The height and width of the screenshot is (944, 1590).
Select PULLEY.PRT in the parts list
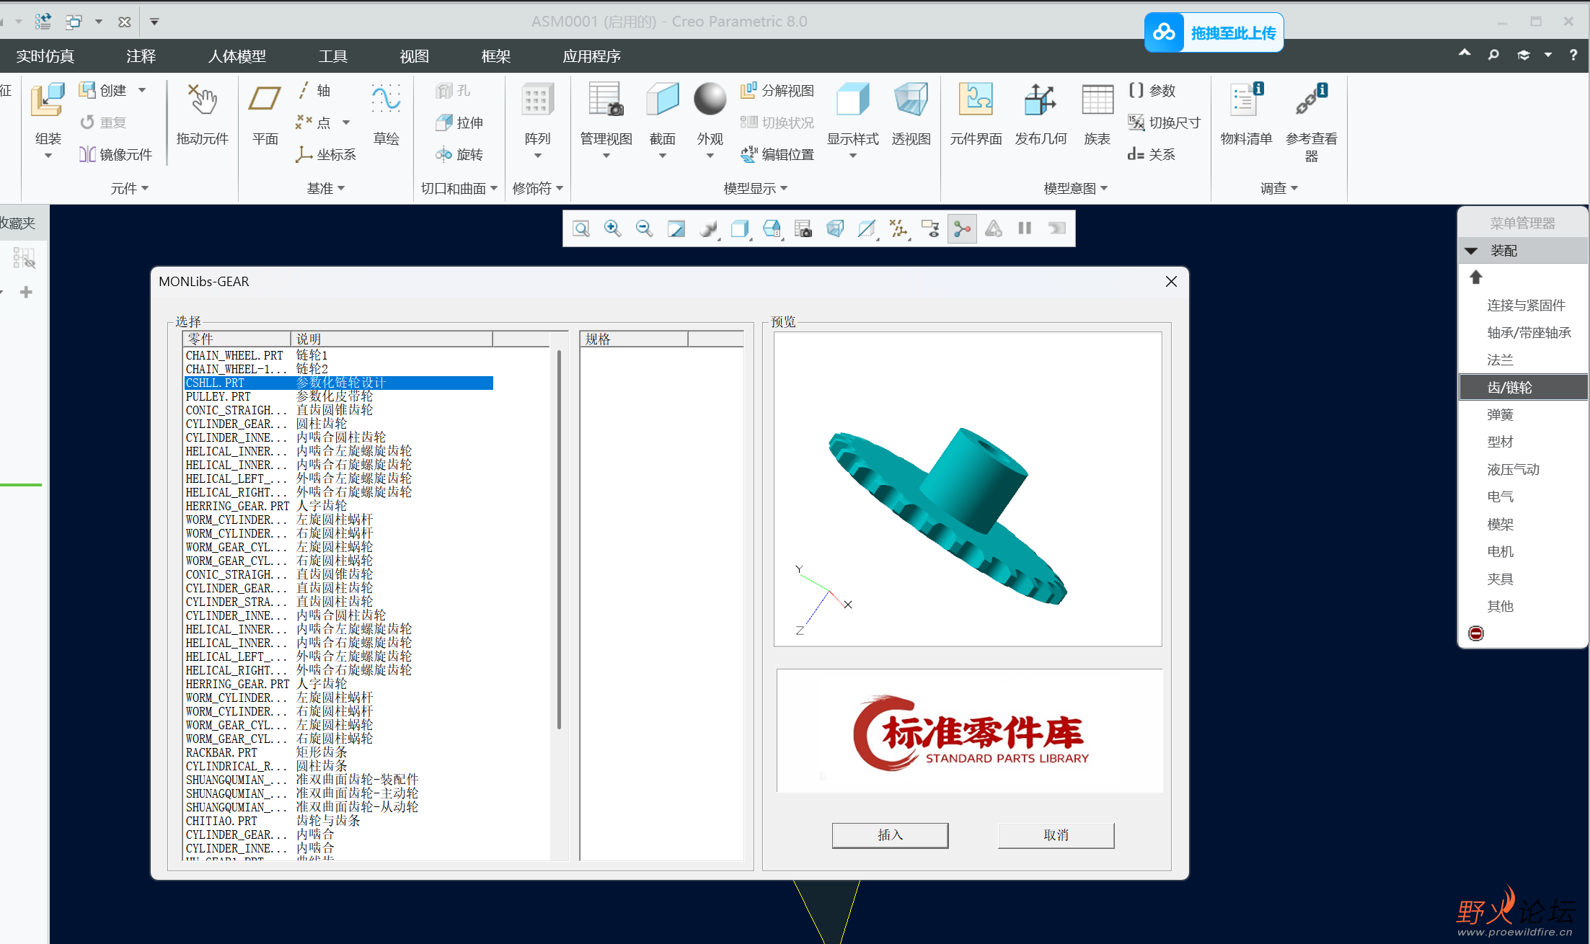(x=339, y=396)
